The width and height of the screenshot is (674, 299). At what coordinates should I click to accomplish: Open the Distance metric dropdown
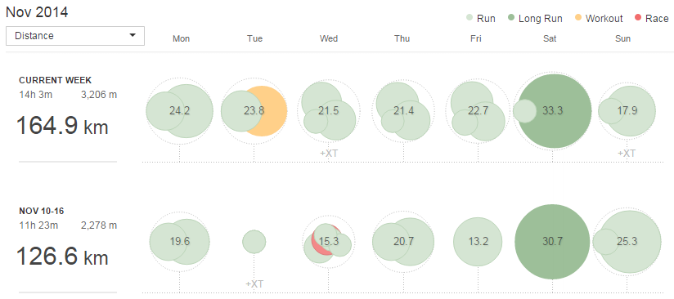pyautogui.click(x=75, y=36)
